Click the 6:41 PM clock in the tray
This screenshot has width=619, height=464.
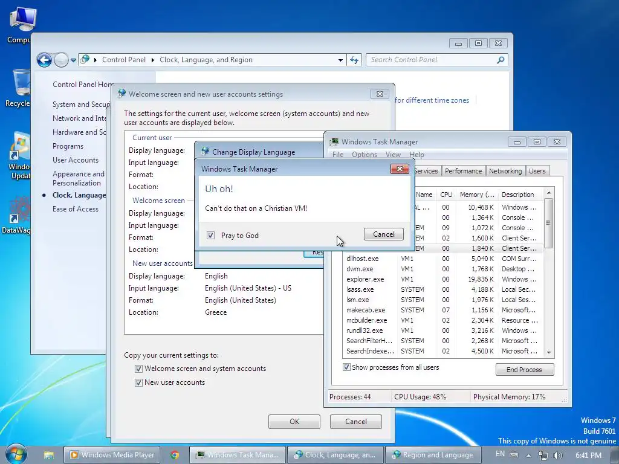[x=588, y=456]
